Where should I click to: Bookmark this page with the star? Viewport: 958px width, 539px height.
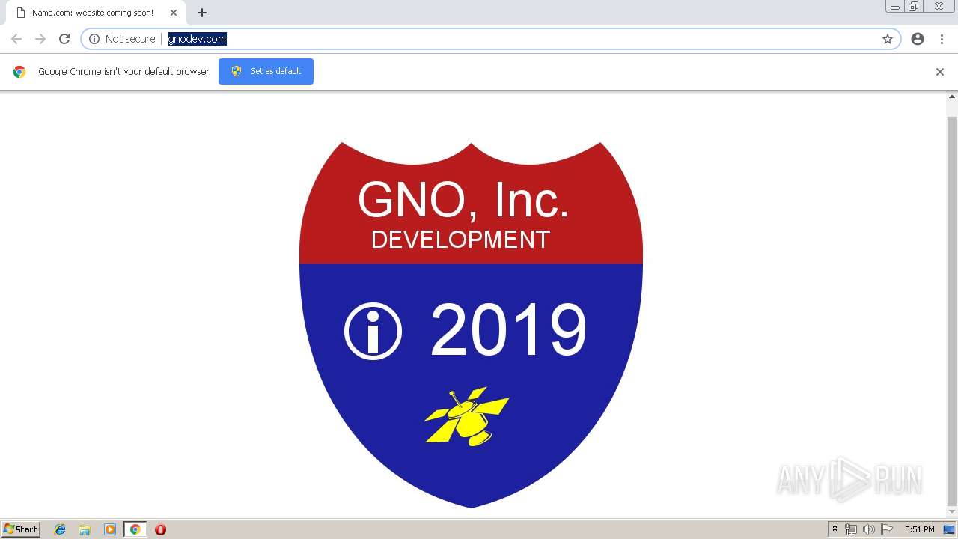click(888, 39)
